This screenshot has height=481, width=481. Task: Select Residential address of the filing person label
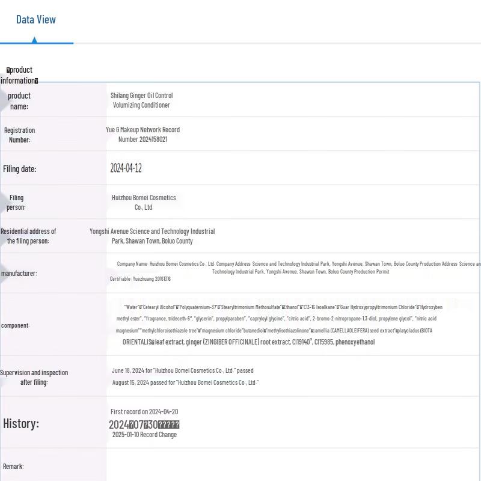tap(28, 236)
